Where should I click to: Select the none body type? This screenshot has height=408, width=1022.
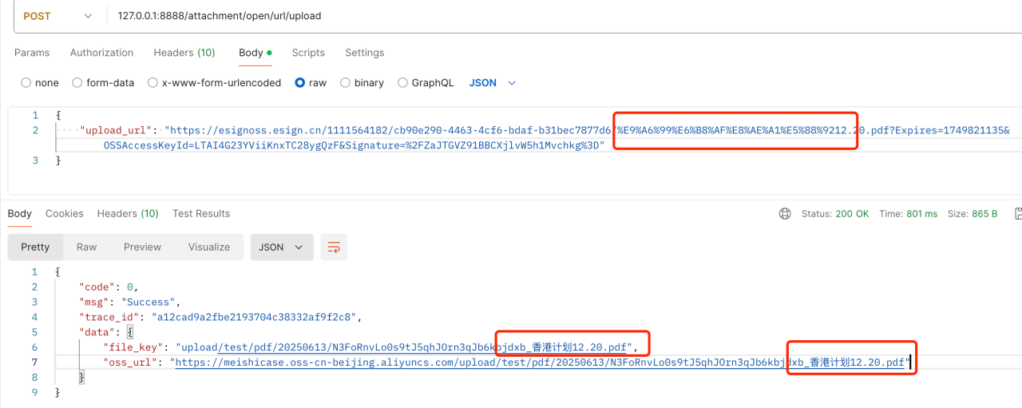tap(40, 83)
